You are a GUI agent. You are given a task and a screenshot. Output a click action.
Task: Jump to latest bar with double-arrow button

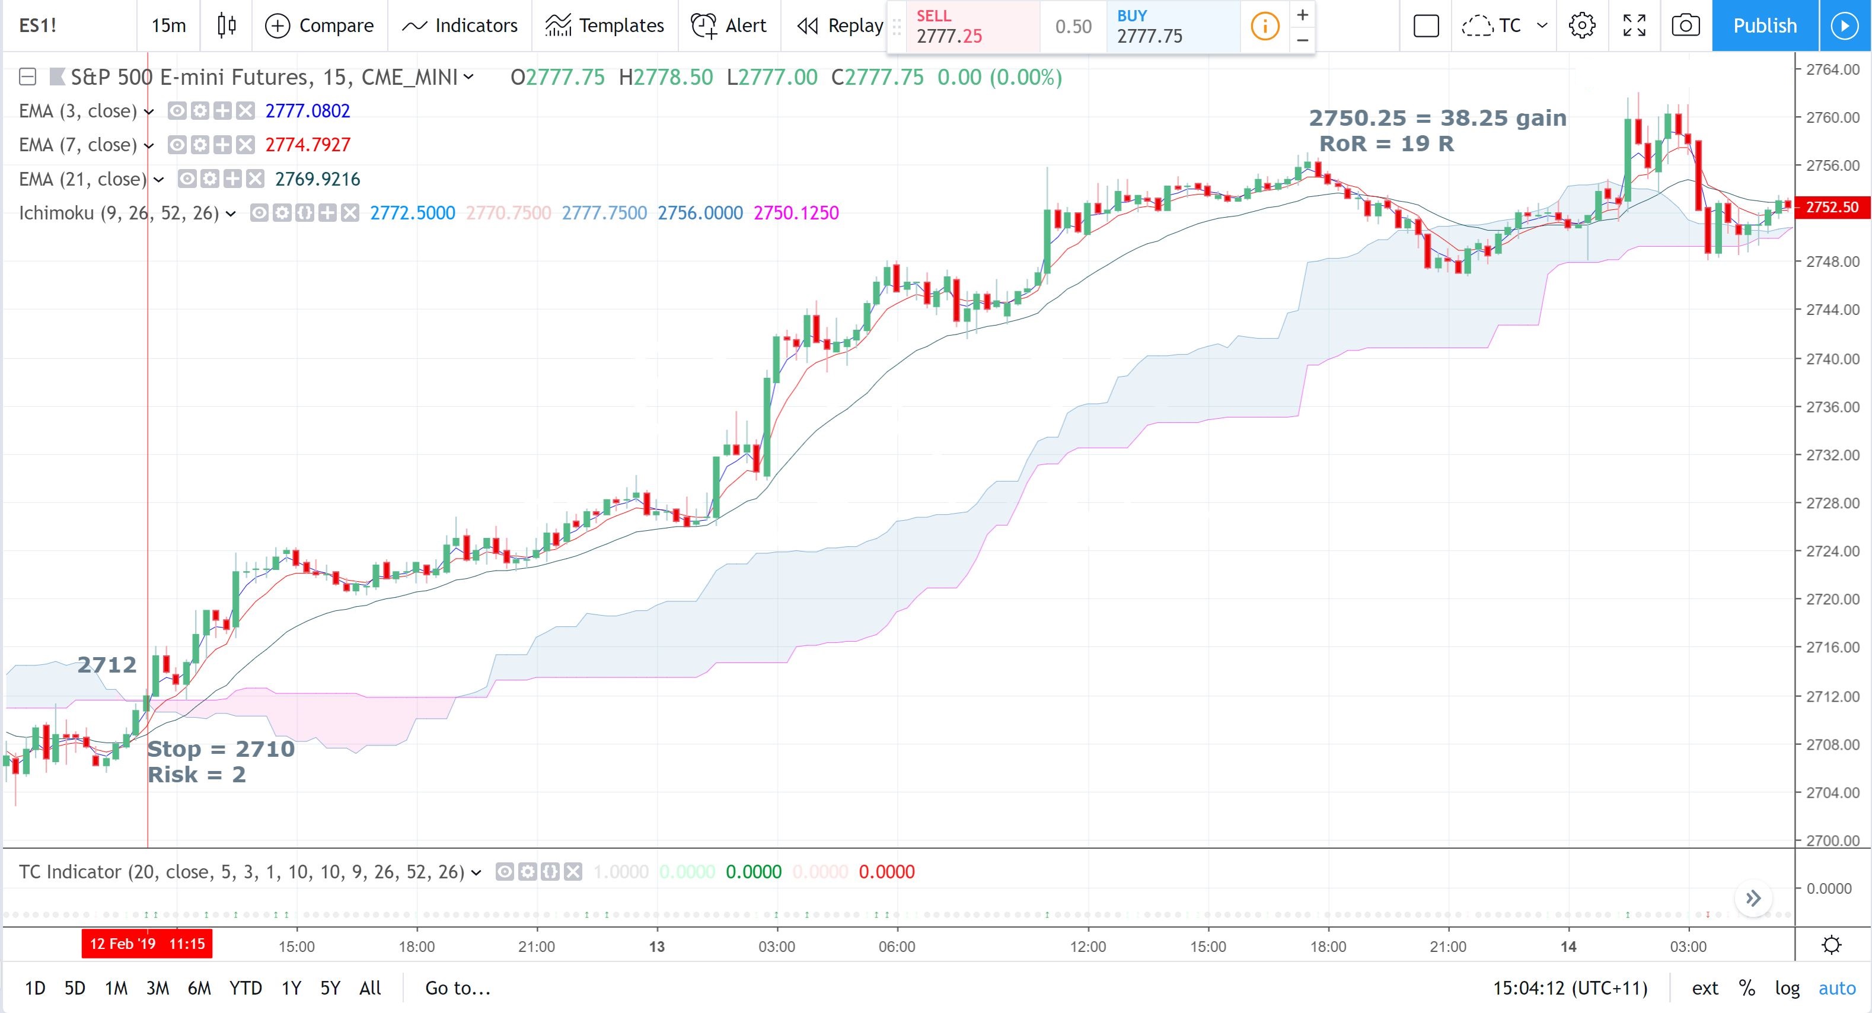1753,898
